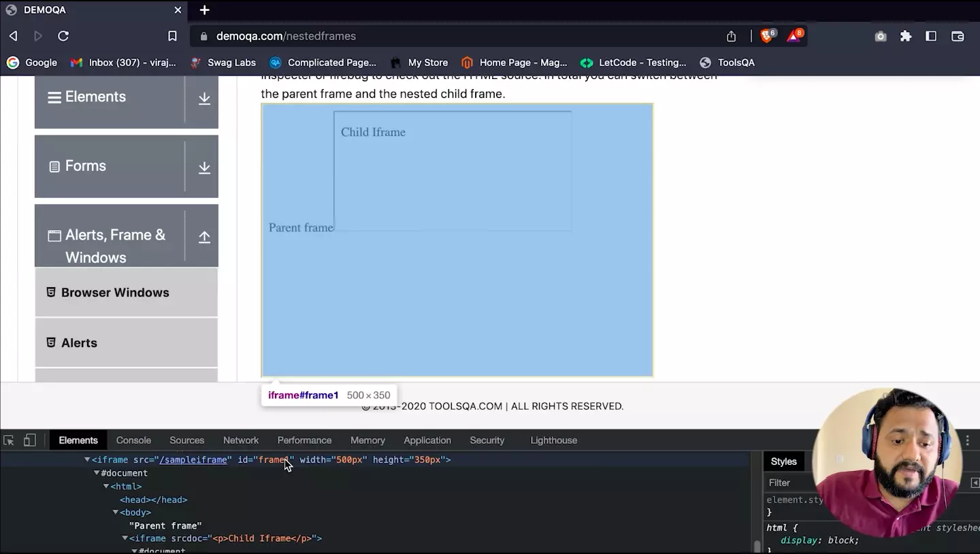Image resolution: width=980 pixels, height=554 pixels.
Task: Expand the Elements sidebar section
Action: (x=204, y=99)
